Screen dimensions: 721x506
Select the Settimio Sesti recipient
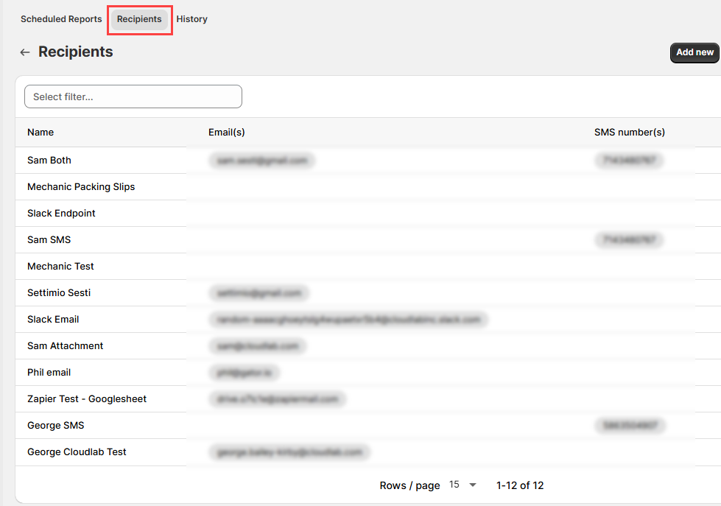coord(59,293)
